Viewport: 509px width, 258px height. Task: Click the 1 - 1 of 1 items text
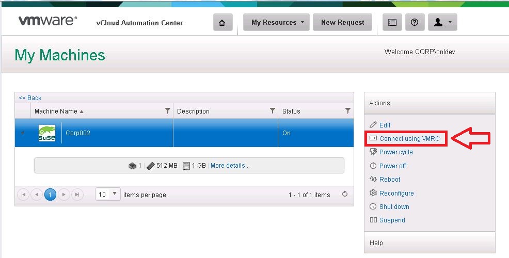(x=309, y=195)
